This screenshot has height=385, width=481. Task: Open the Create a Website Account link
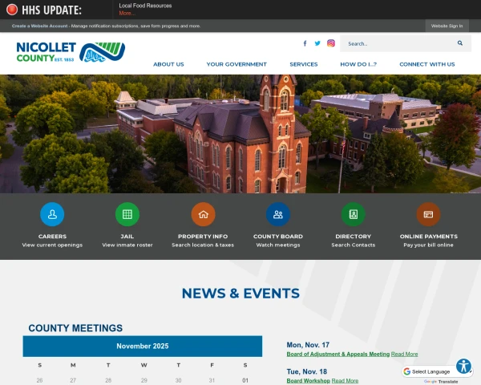tap(40, 26)
